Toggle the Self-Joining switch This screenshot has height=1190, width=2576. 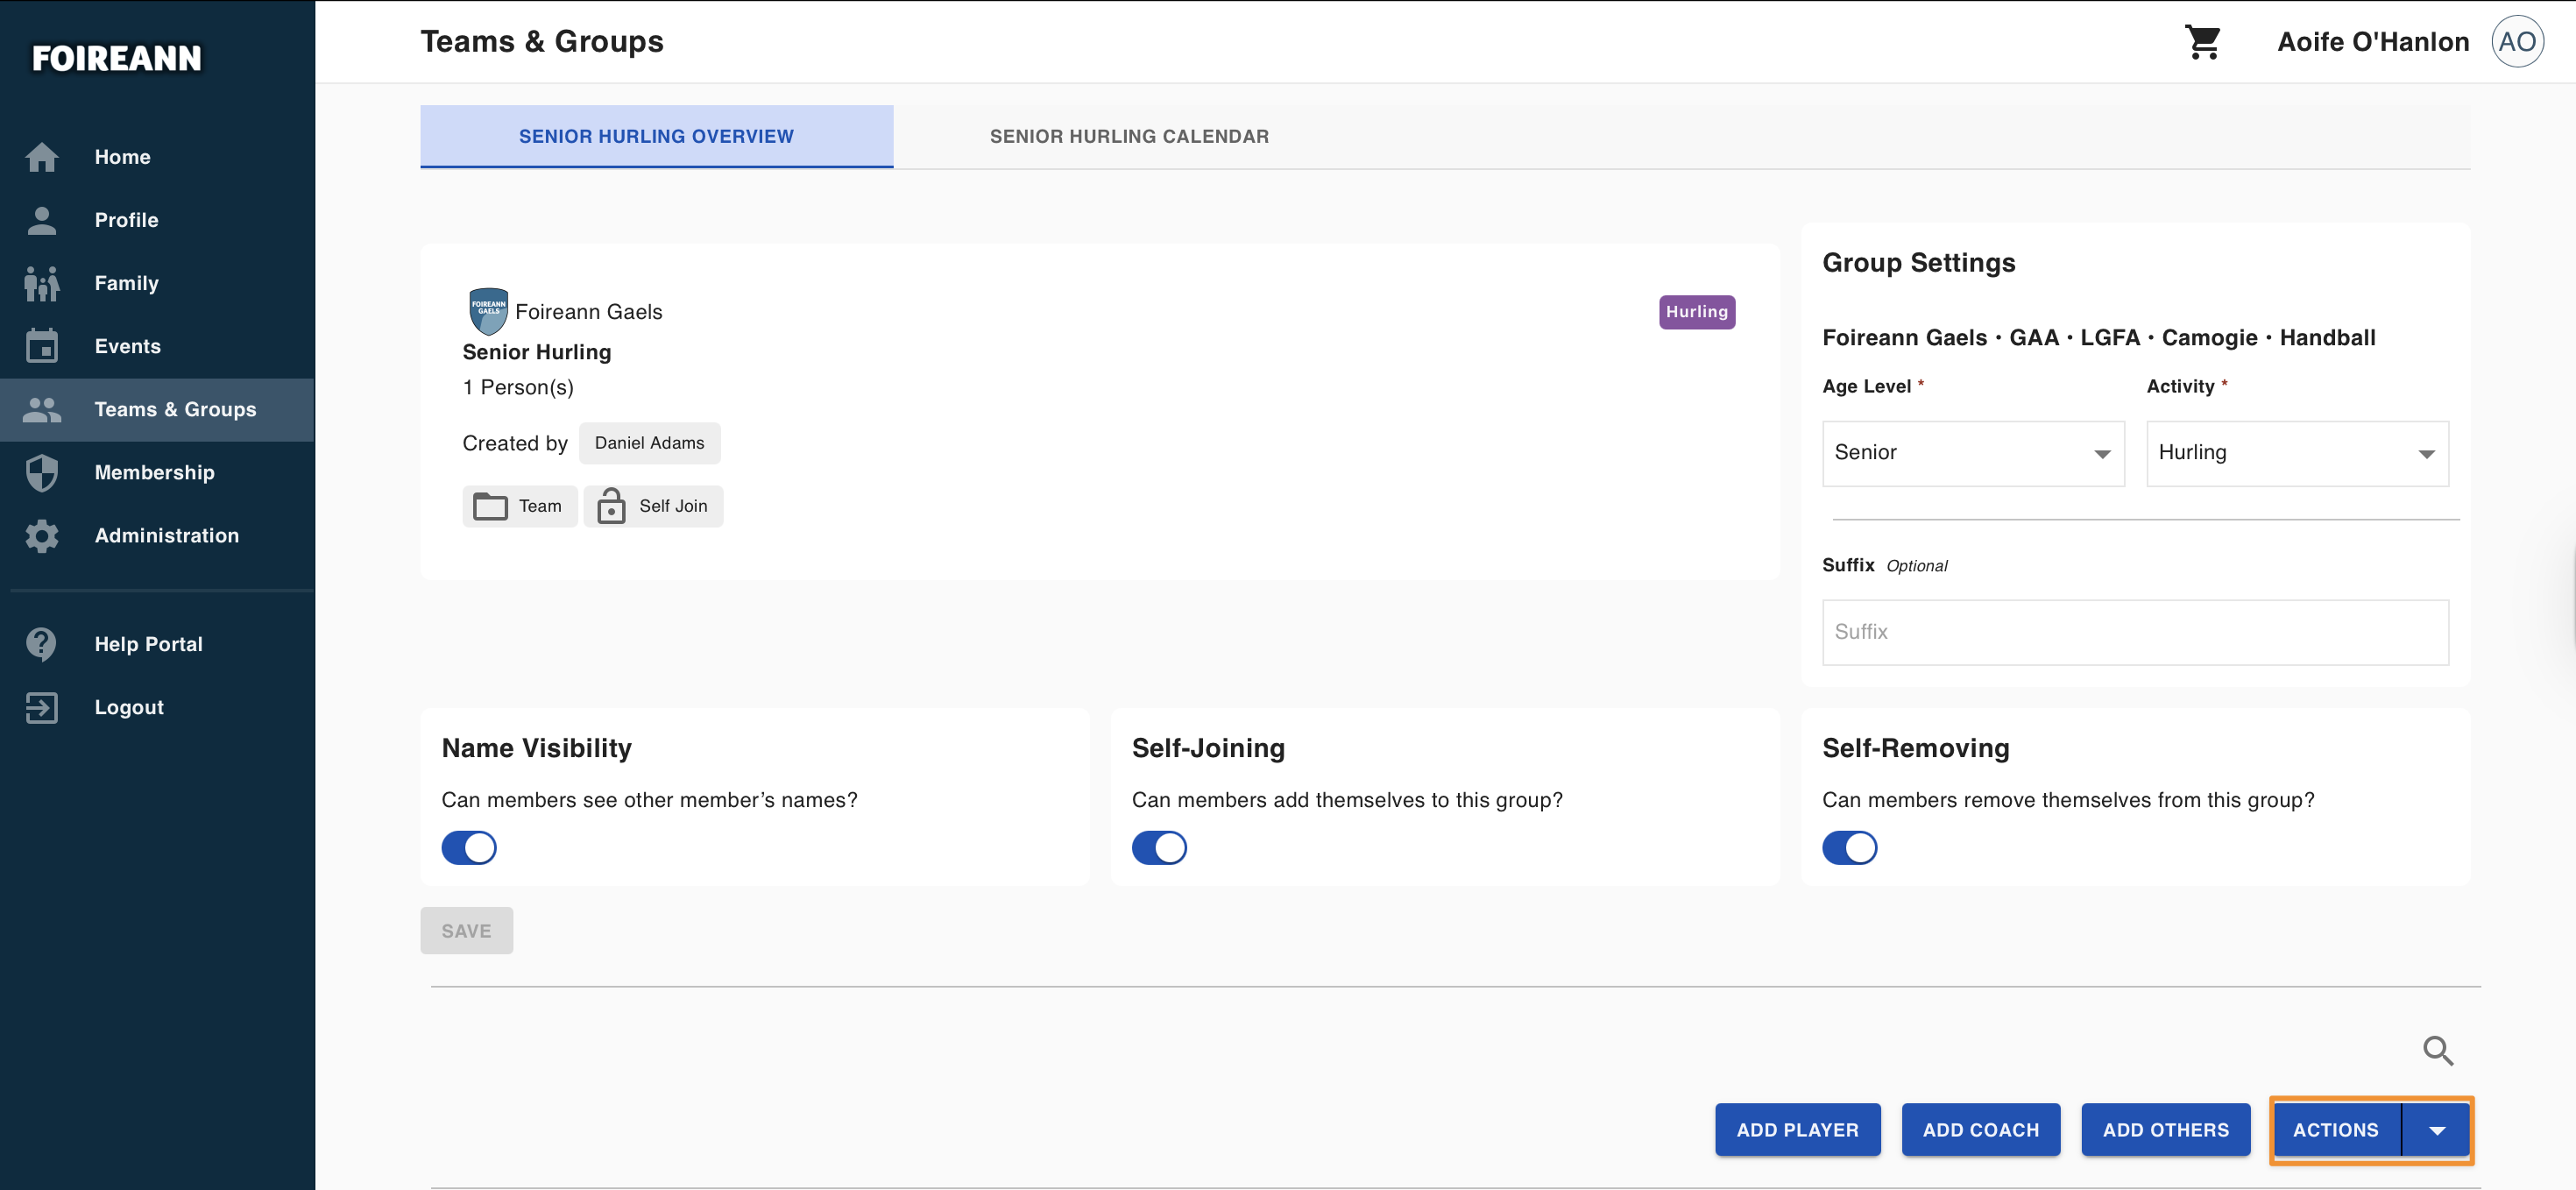click(x=1159, y=847)
